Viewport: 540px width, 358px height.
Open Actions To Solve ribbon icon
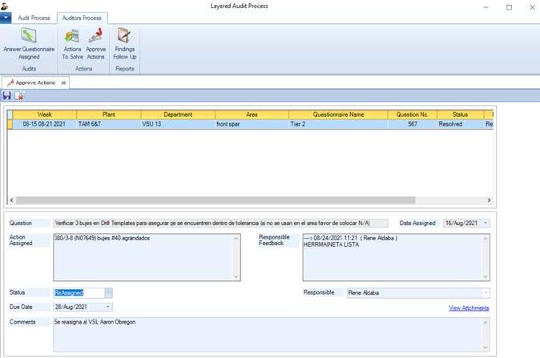72,44
